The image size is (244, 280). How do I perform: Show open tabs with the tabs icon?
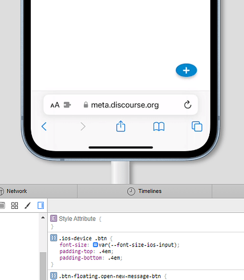pos(197,127)
